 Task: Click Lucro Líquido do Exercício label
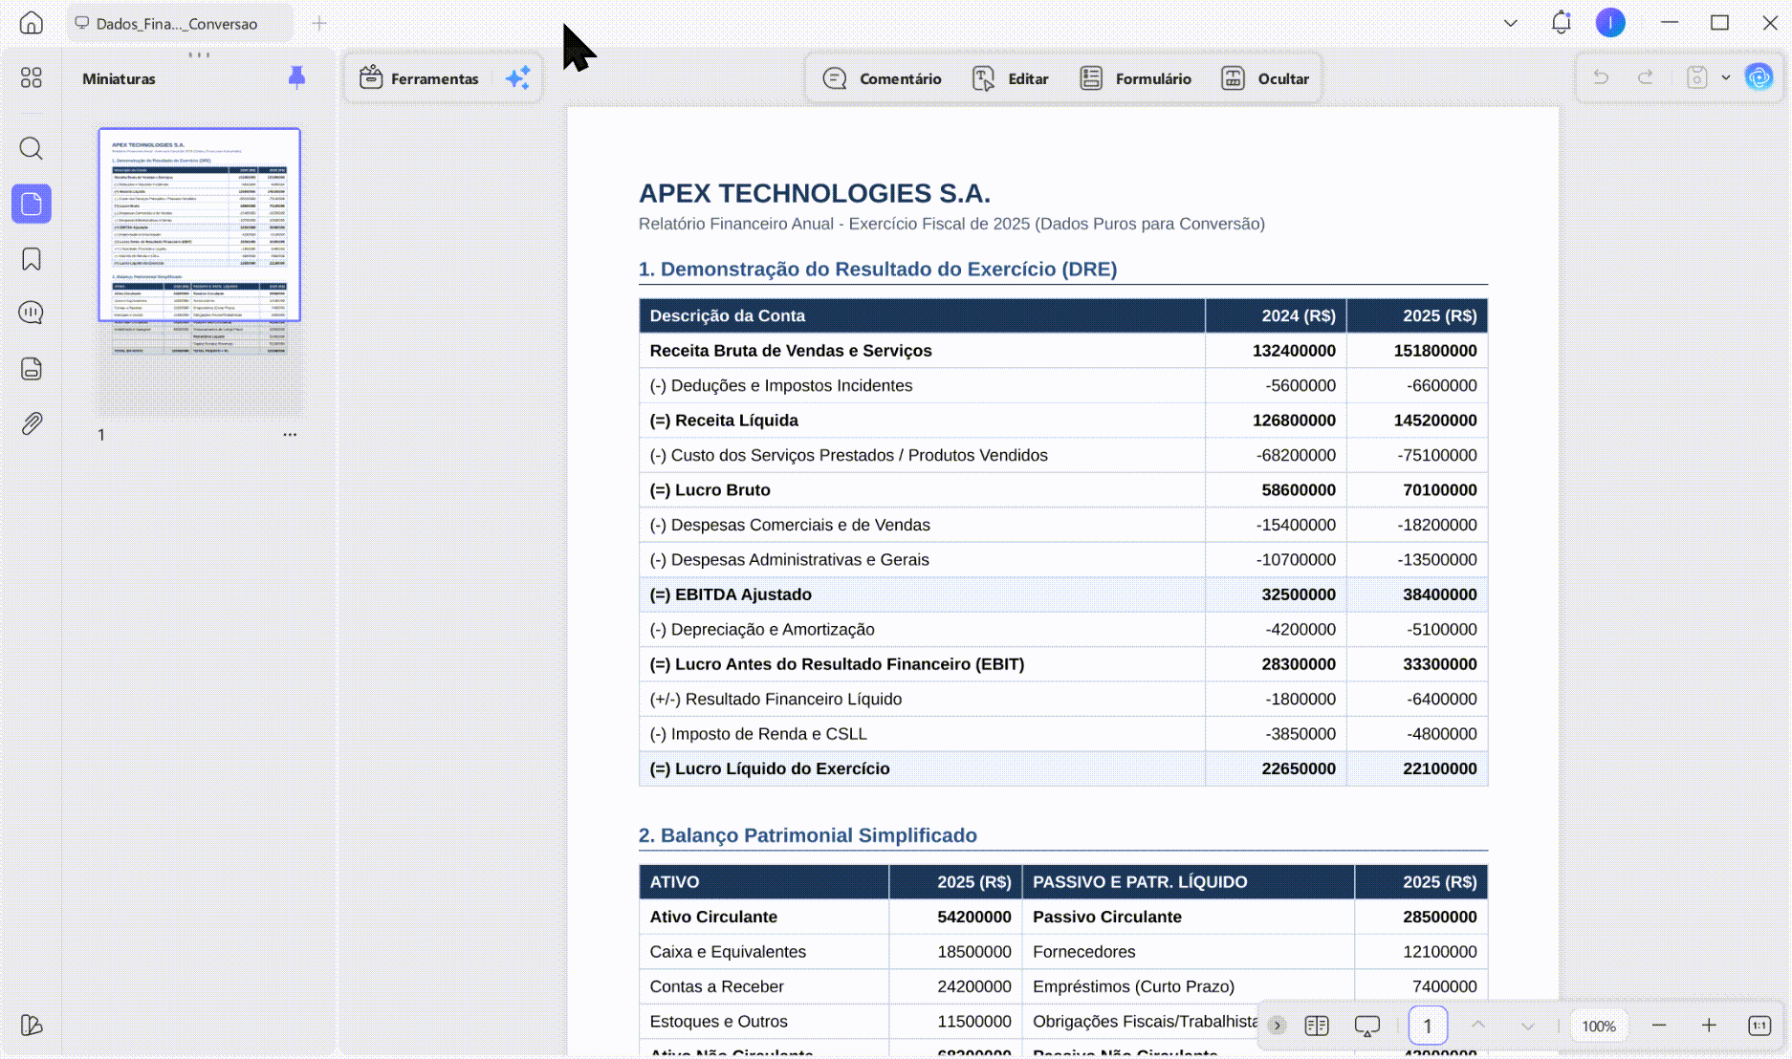point(770,768)
